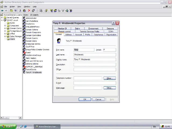Click Cancel in the Properties dialog

(x=98, y=99)
